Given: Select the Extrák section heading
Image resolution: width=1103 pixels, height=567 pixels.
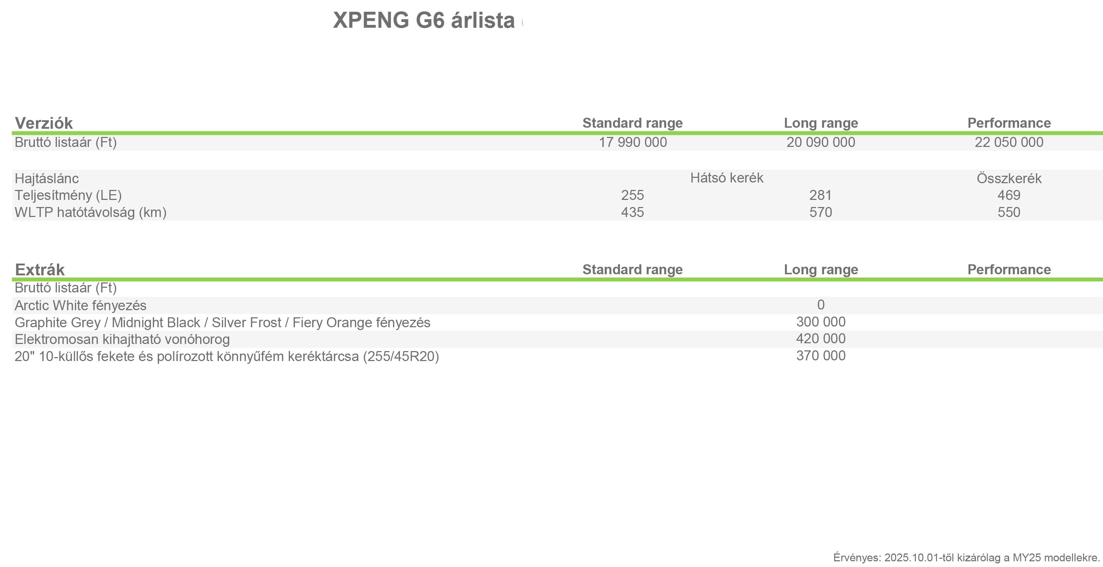Looking at the screenshot, I should coord(39,270).
